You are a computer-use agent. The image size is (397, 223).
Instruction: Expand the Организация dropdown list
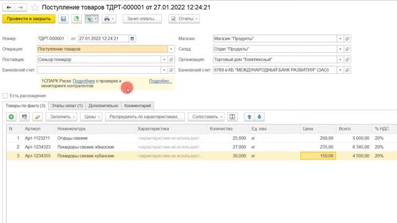click(341, 59)
